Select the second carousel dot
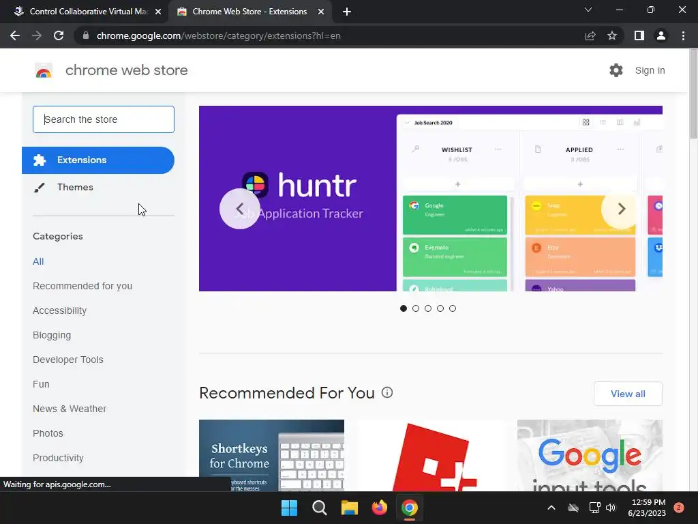Viewport: 698px width, 524px height. (416, 308)
